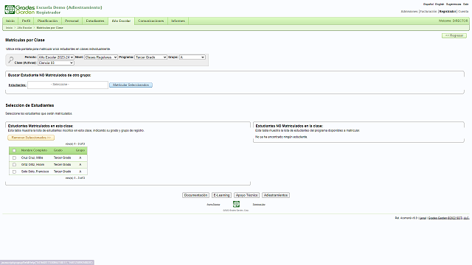472x265 pixels.
Task: Open the Planificación tab
Action: point(47,21)
